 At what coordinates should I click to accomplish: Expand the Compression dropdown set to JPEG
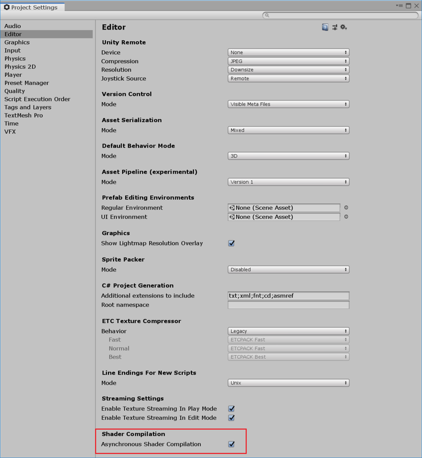288,61
